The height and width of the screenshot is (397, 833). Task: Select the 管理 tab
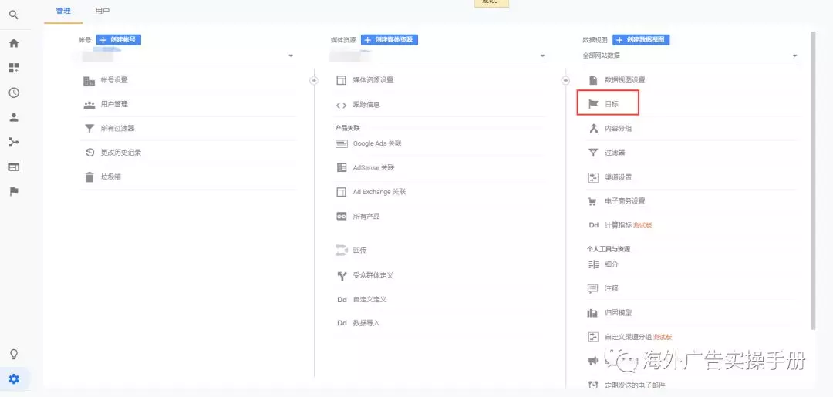click(63, 11)
